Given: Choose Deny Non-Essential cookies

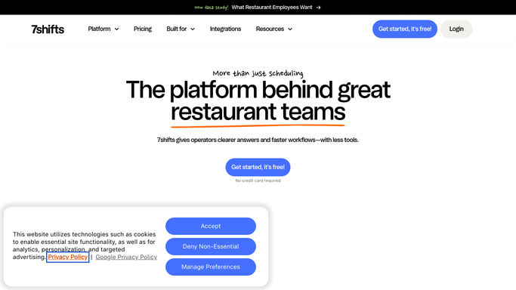Looking at the screenshot, I should coord(211,246).
